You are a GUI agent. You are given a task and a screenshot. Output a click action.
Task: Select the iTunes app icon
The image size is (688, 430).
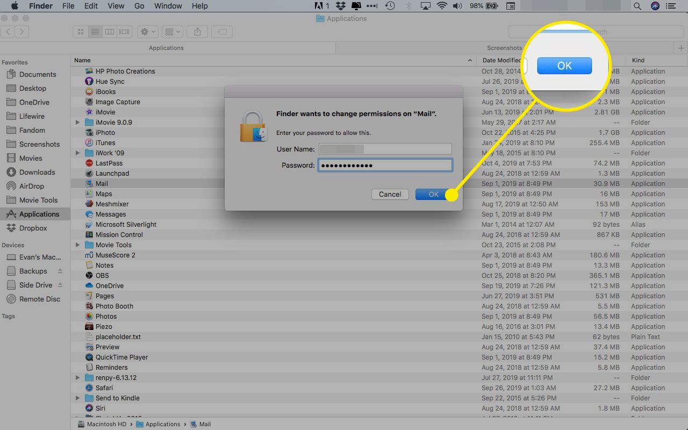tap(89, 143)
